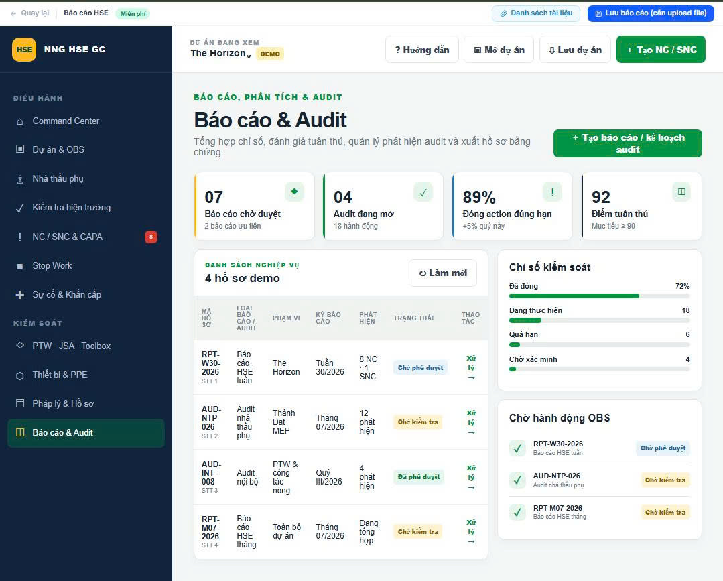Open Nhà thầu phụ section
Image resolution: width=723 pixels, height=581 pixels.
pyautogui.click(x=86, y=178)
